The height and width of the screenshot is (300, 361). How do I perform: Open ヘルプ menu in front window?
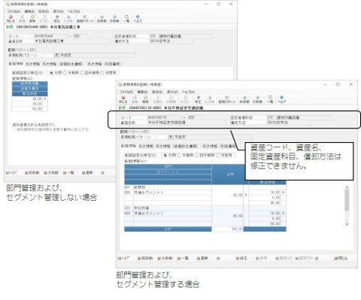188,92
